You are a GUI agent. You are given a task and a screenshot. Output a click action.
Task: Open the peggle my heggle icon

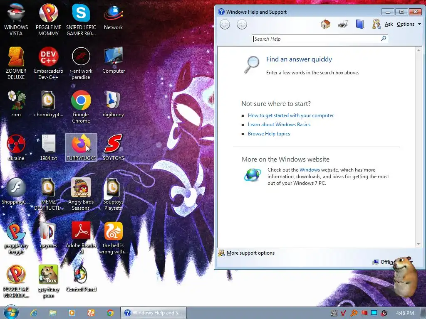[x=16, y=238]
